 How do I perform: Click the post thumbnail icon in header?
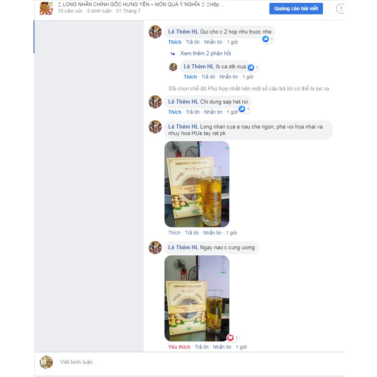(46, 9)
